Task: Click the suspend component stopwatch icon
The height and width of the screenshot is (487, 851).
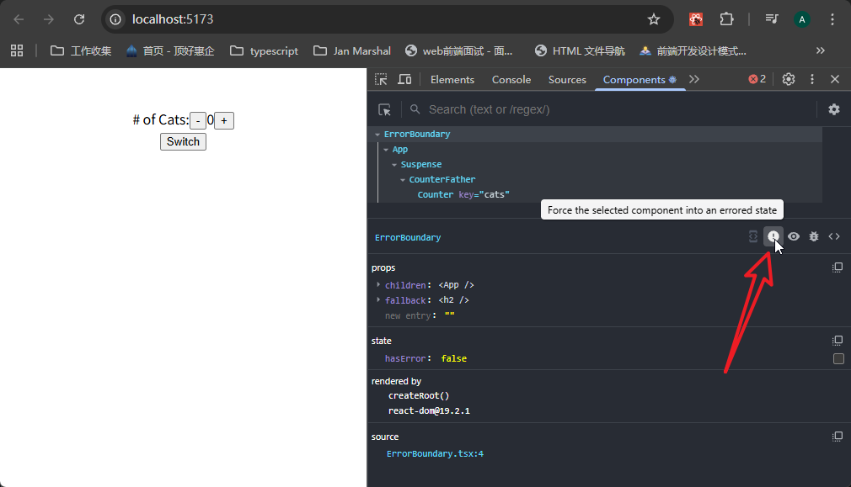Action: point(753,237)
